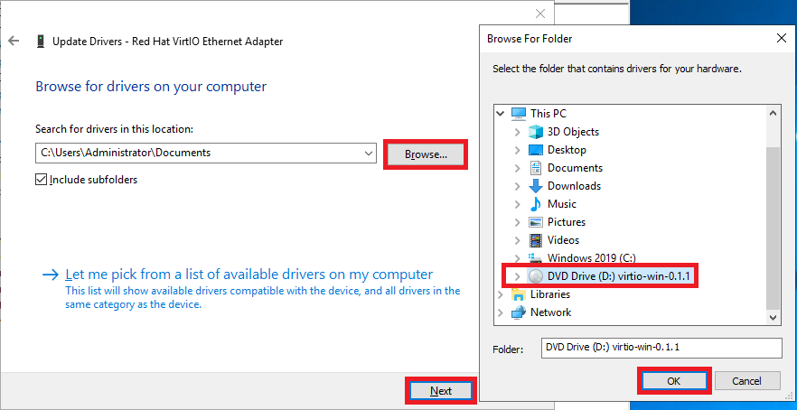Image resolution: width=797 pixels, height=410 pixels.
Task: Click the folder tree scrollbar thumb
Action: click(774, 228)
